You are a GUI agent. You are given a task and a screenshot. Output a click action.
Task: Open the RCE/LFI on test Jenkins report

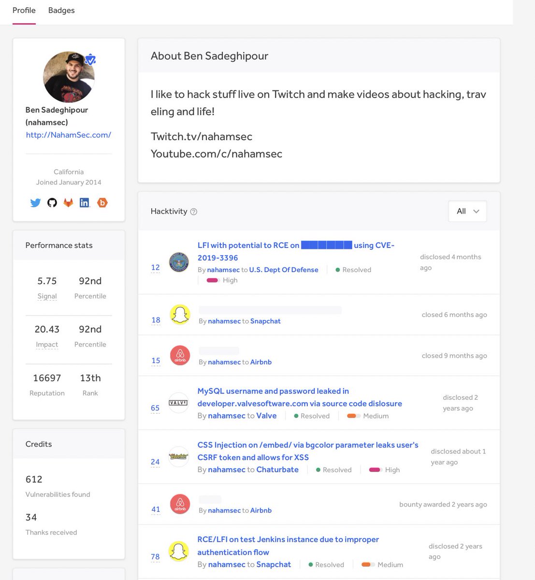tap(288, 546)
